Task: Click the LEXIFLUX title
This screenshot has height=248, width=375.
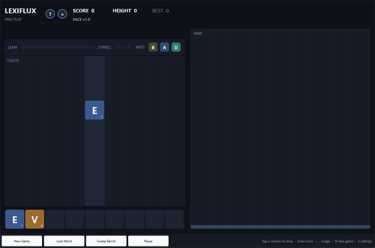Action: 20,11
